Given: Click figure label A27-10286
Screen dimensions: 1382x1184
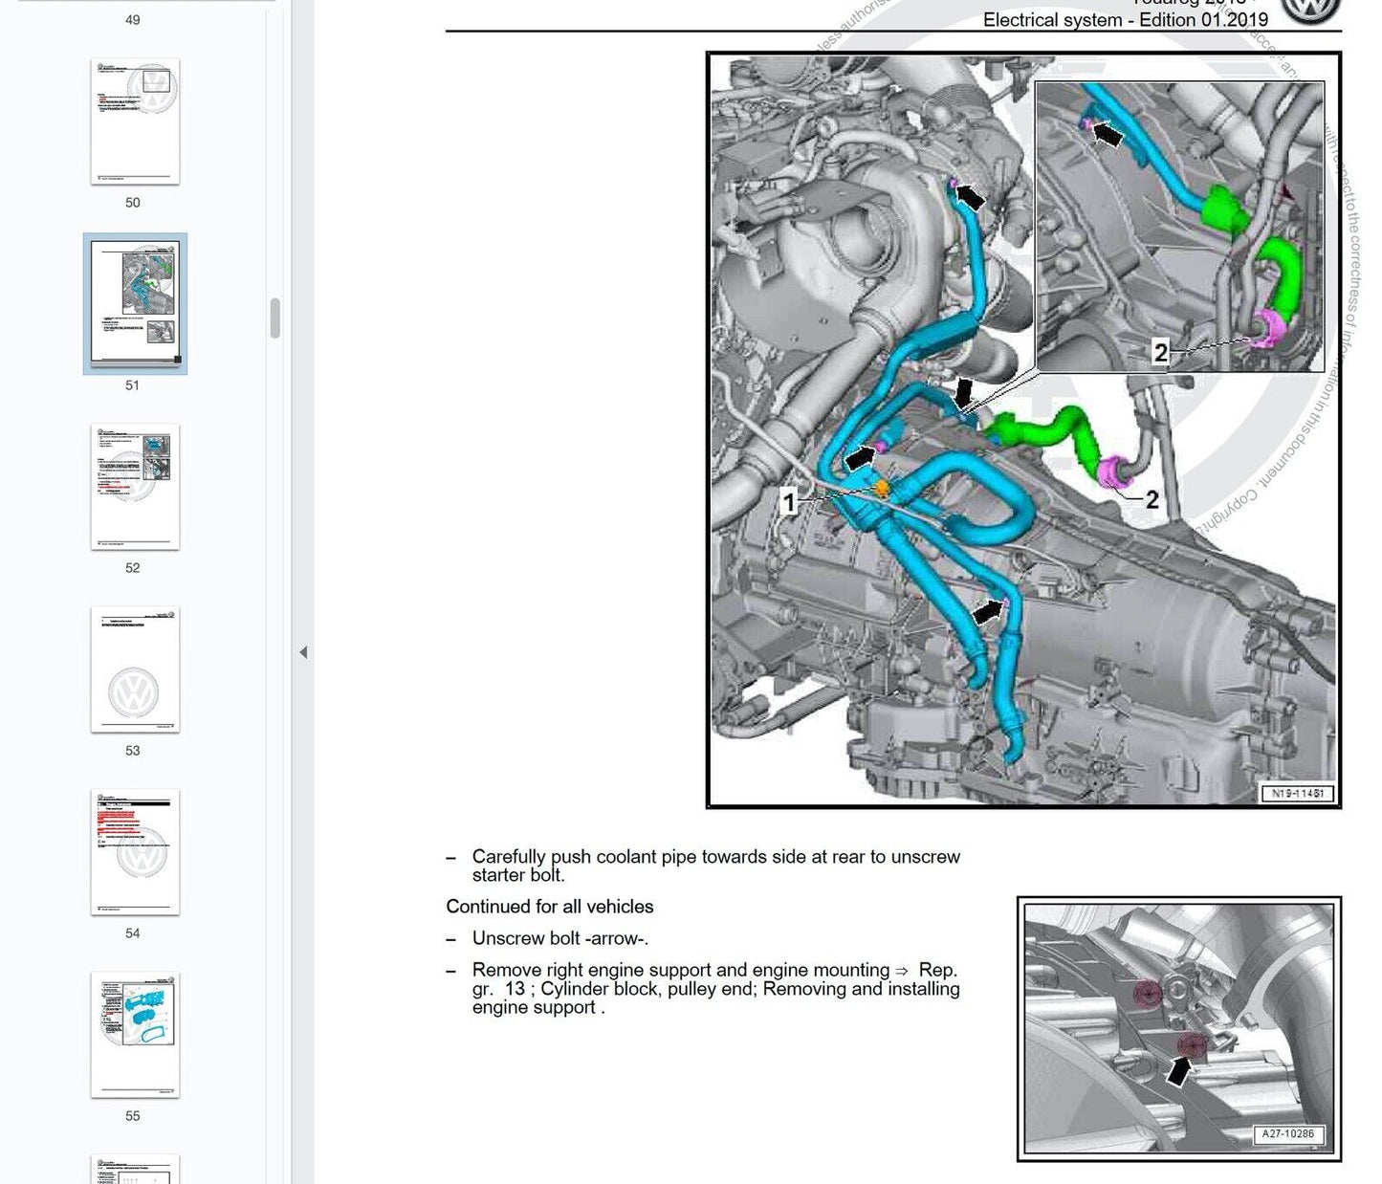Looking at the screenshot, I should click(x=1287, y=1134).
